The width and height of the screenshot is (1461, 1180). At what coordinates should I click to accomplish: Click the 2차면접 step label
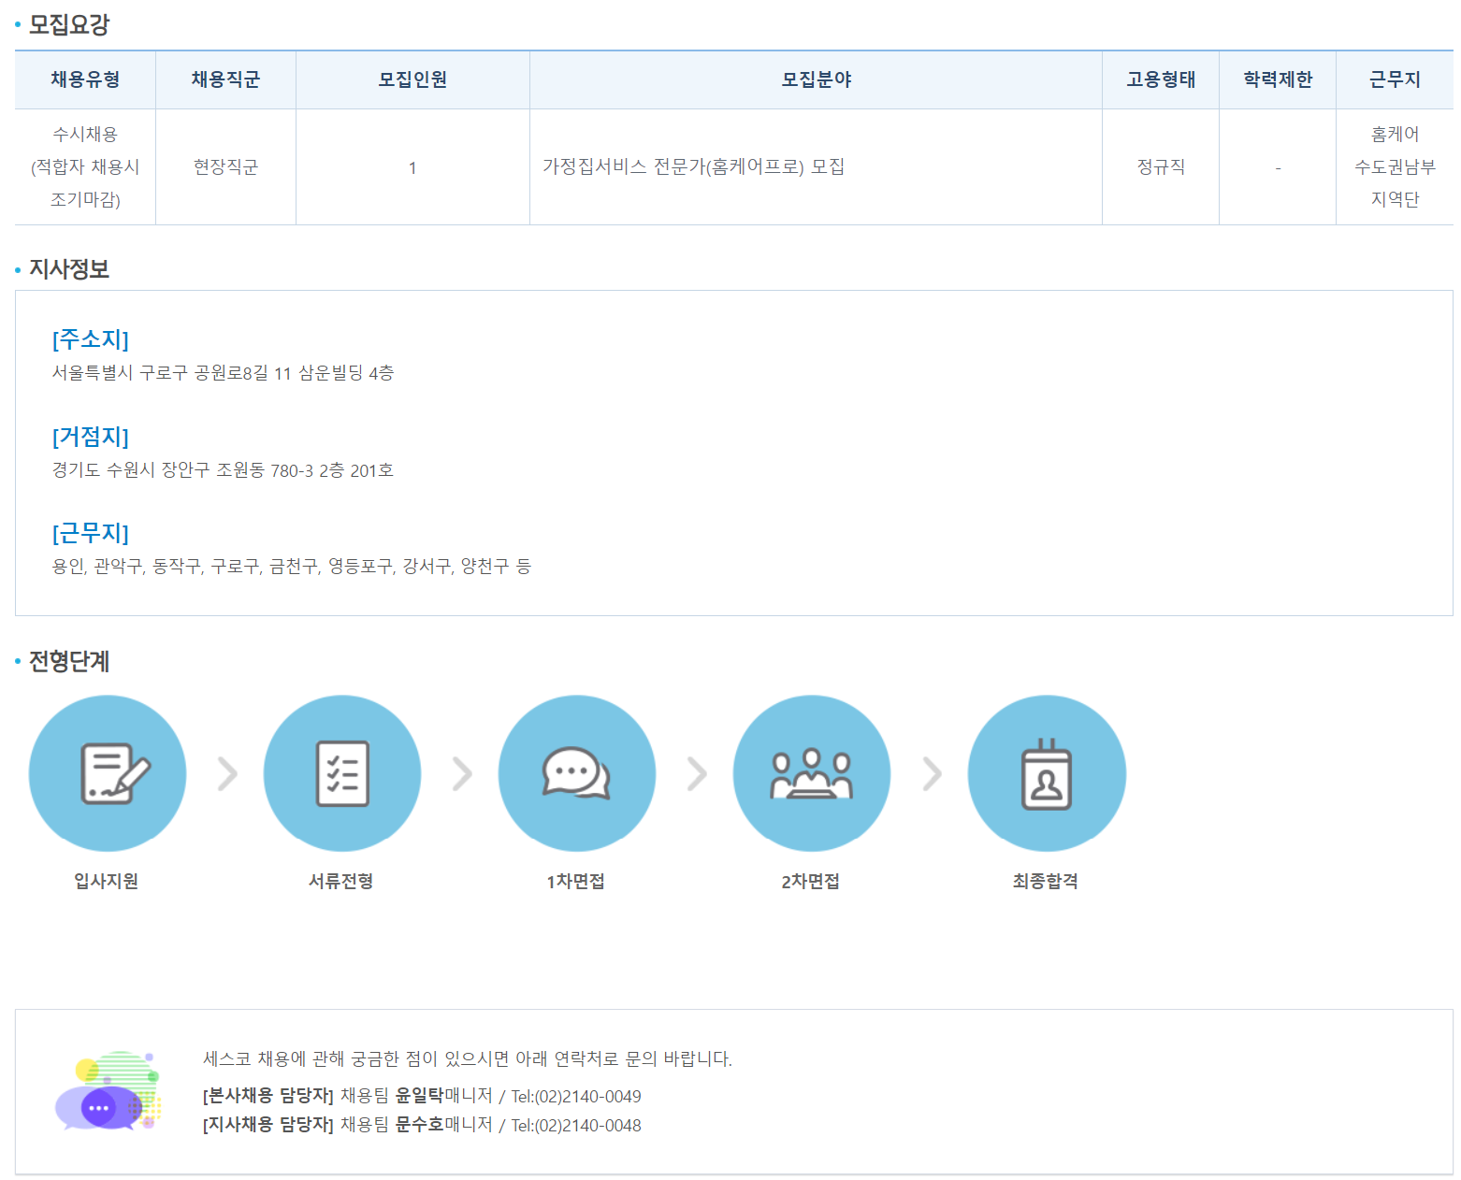(811, 881)
